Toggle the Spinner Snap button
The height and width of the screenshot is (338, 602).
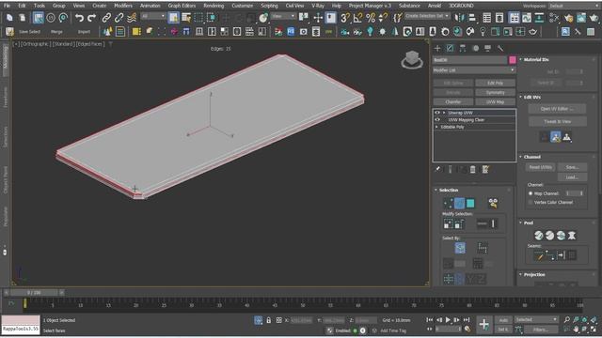pyautogui.click(x=383, y=18)
